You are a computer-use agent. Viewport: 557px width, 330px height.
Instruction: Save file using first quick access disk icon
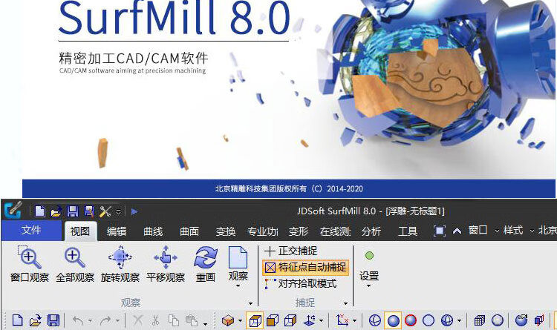coord(73,211)
